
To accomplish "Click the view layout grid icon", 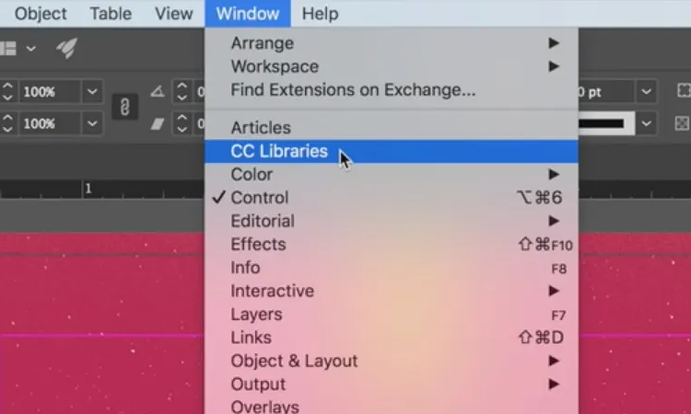I will click(x=8, y=48).
